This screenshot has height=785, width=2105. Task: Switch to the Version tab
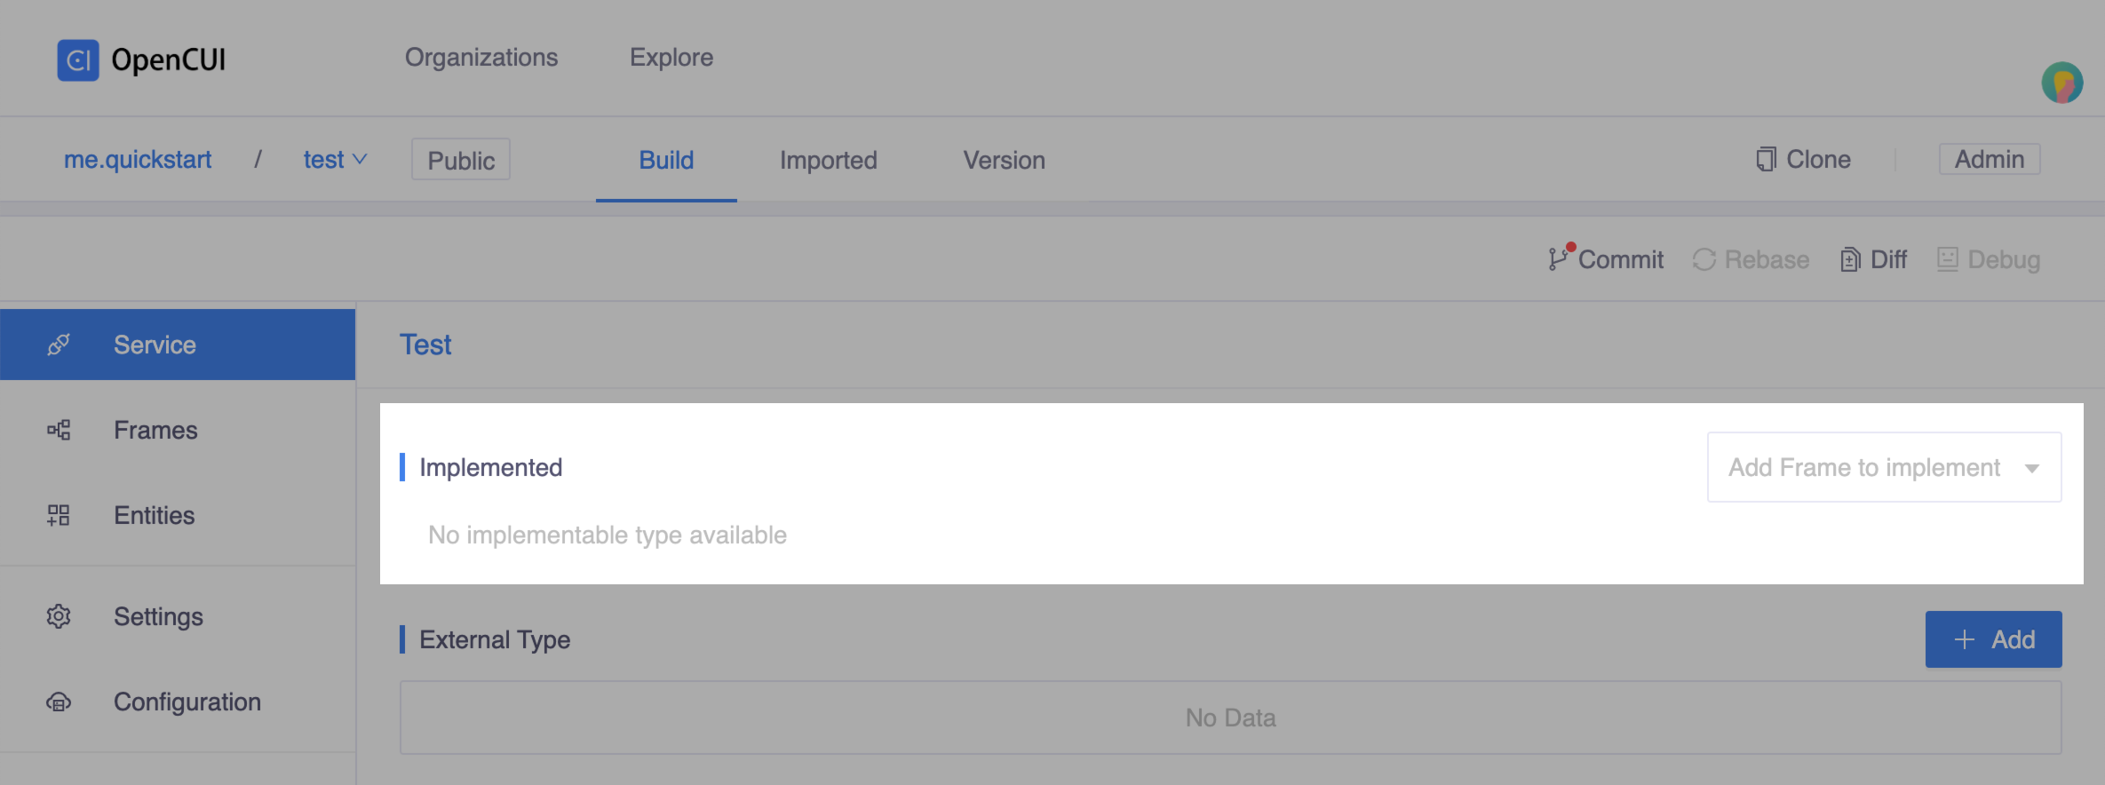pos(1004,160)
